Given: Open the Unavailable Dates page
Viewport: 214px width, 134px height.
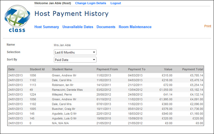Looking at the screenshot, I should coord(78,27).
